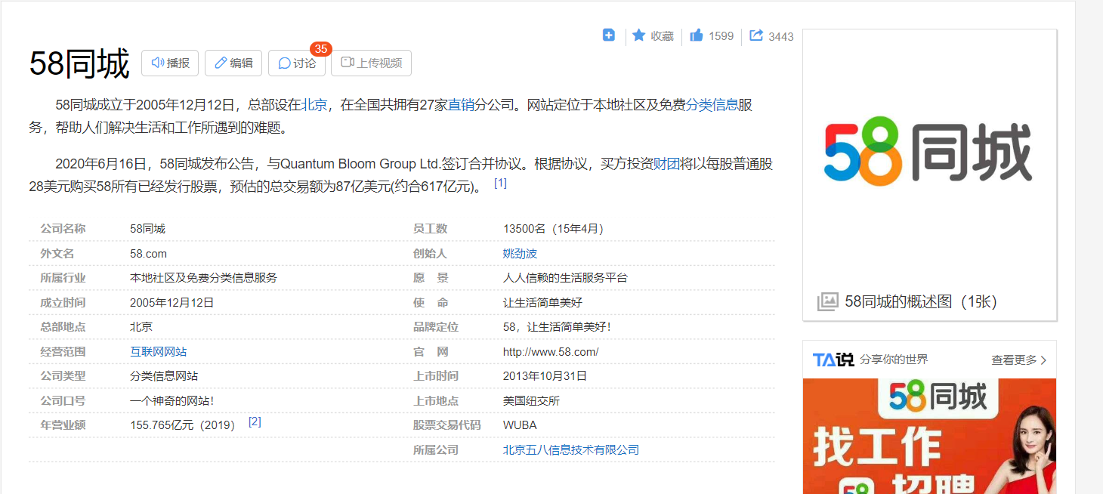1103x494 pixels.
Task: Click the image gallery icon under logo
Action: 828,301
